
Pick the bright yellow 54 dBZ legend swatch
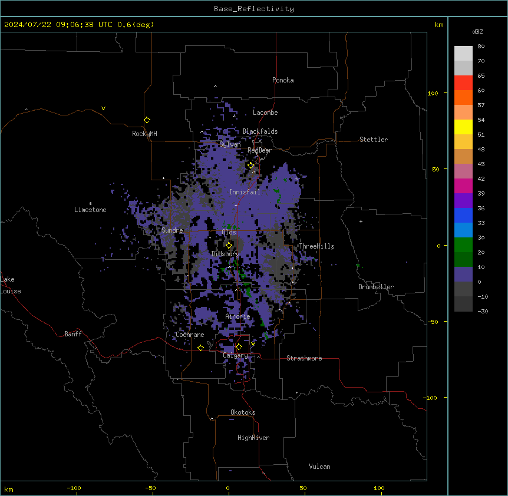463,127
